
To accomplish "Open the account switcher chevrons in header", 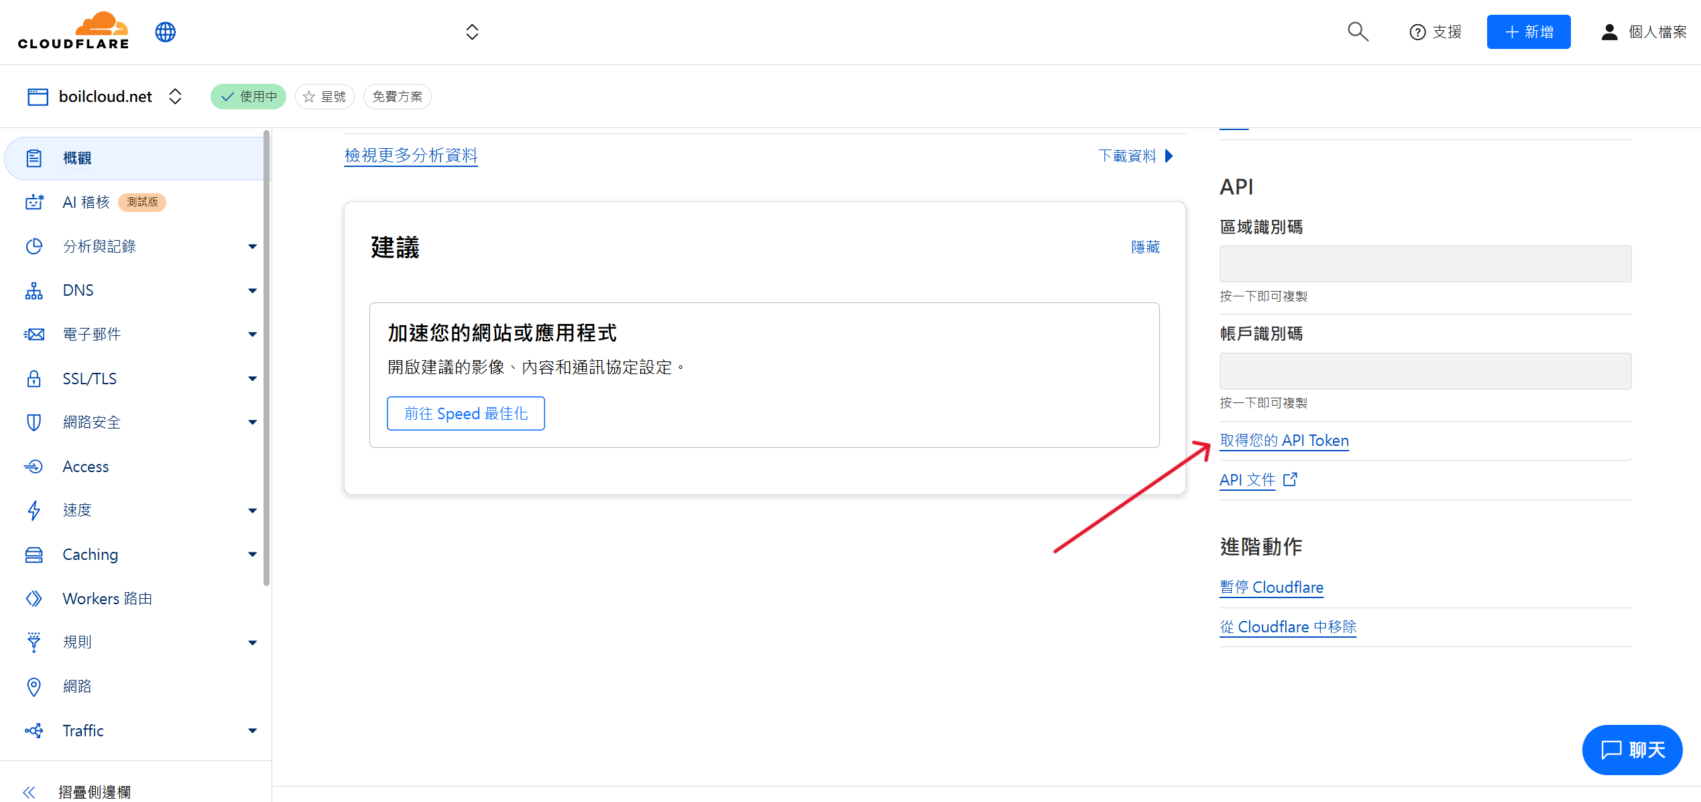I will tap(472, 32).
